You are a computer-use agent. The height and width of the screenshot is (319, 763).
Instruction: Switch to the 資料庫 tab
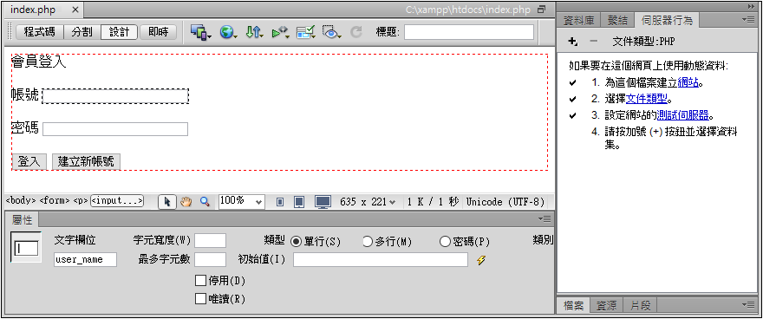click(x=578, y=21)
